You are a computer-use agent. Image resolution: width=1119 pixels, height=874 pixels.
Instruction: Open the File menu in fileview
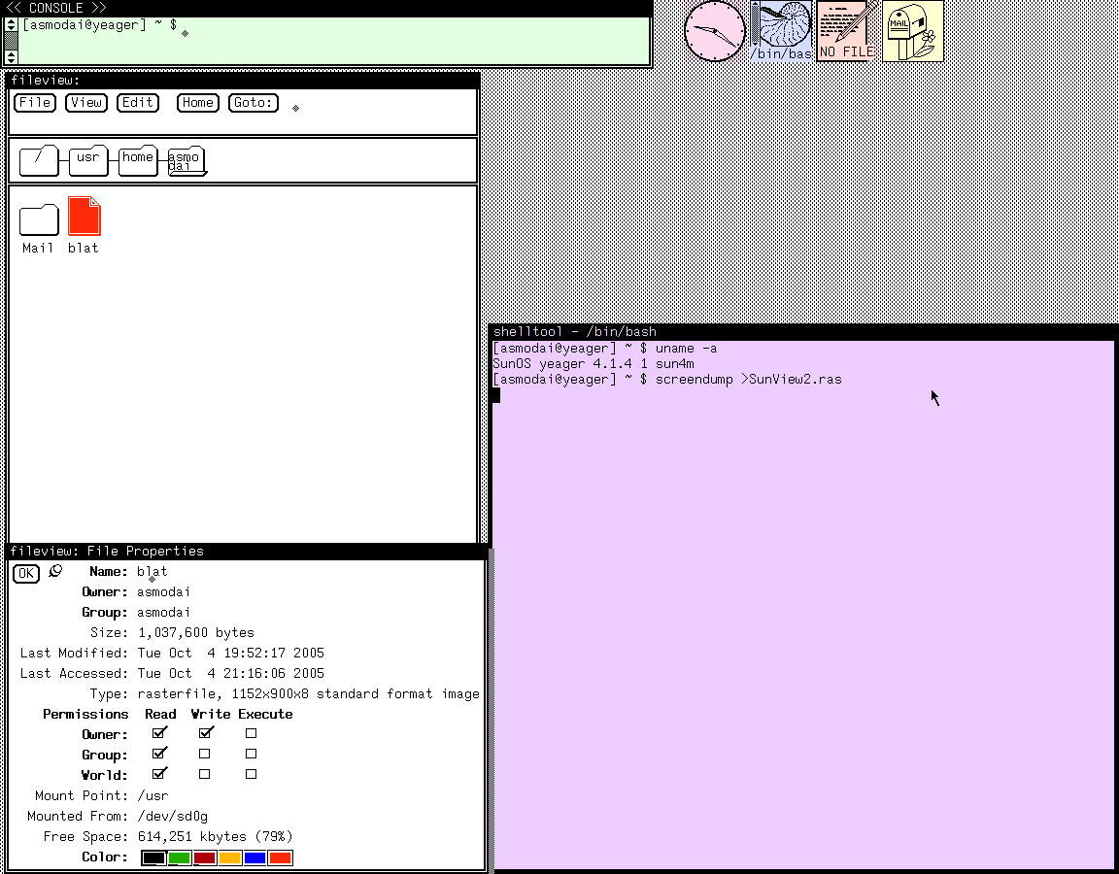(35, 103)
